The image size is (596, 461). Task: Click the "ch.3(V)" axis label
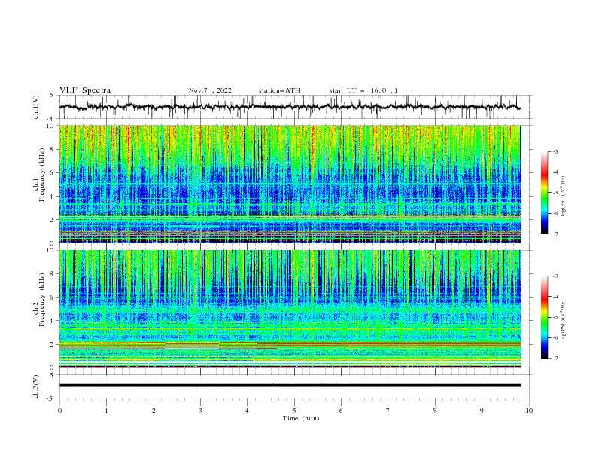pos(36,386)
